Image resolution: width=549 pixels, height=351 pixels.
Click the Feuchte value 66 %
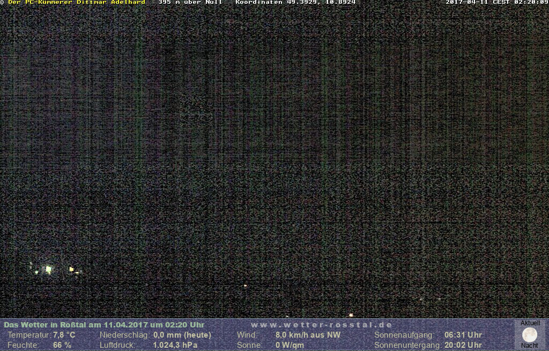pos(62,345)
